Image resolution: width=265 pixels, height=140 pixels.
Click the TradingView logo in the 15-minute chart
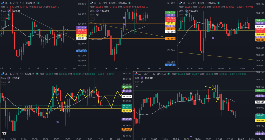(4, 133)
